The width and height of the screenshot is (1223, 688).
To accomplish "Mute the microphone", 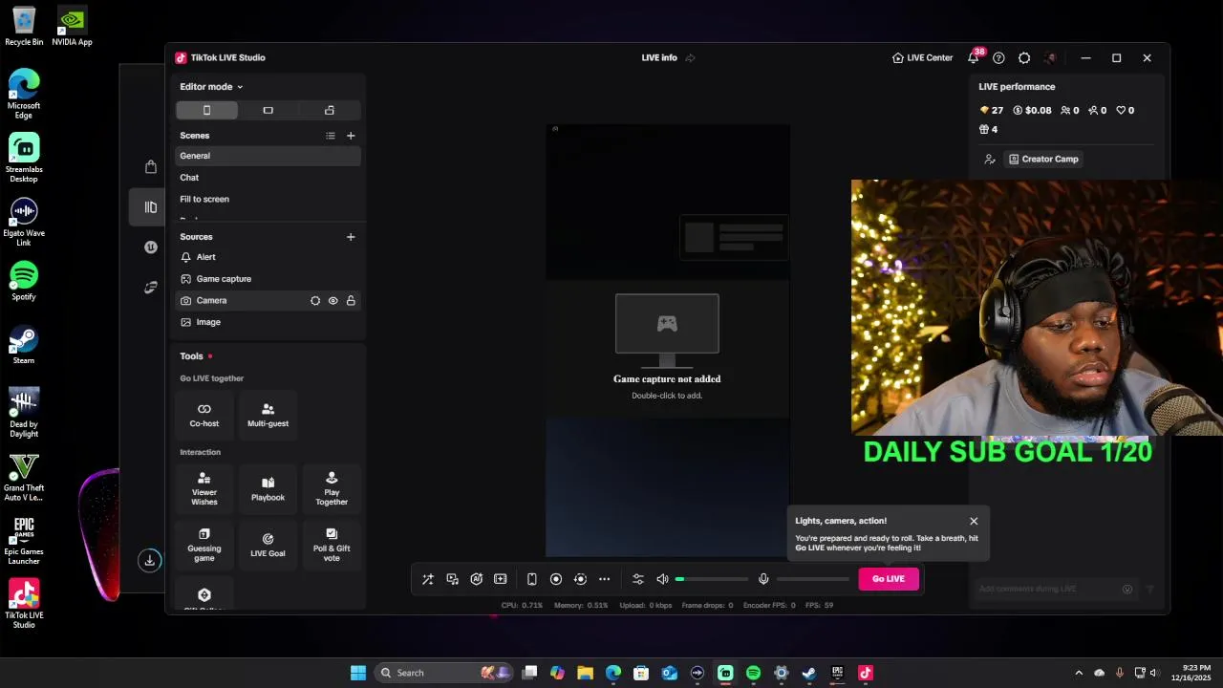I will (x=763, y=579).
